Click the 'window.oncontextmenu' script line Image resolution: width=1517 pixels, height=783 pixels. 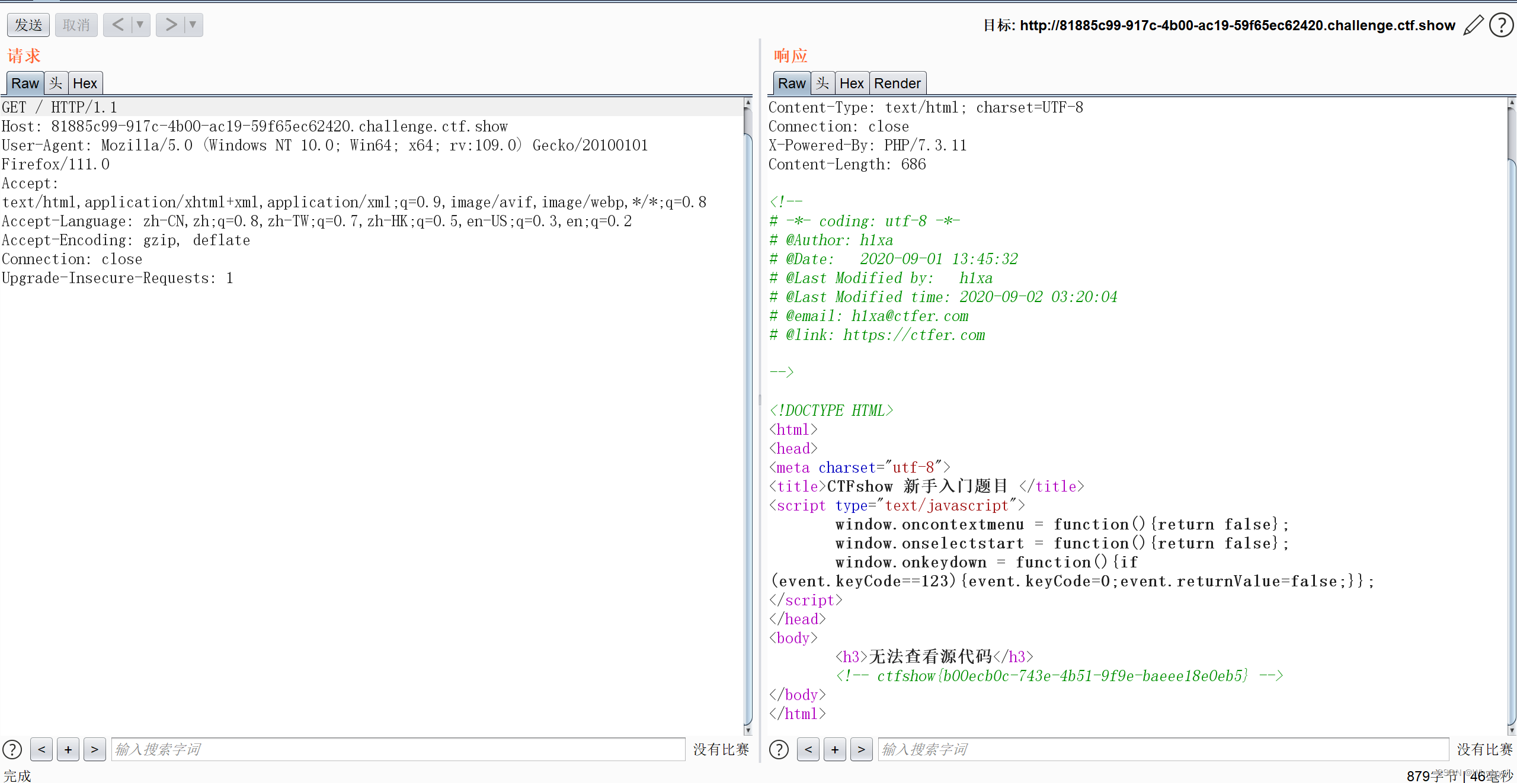pyautogui.click(x=1062, y=524)
